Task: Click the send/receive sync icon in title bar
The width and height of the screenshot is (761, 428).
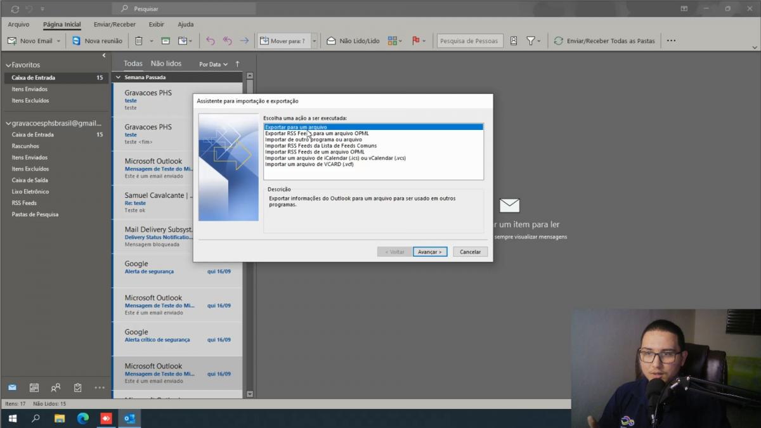Action: click(15, 9)
